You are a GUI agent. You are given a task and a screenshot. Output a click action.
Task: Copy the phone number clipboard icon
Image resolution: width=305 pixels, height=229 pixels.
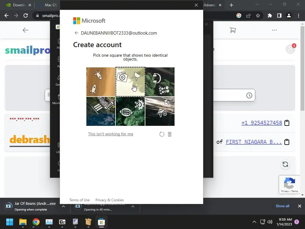[x=287, y=123]
